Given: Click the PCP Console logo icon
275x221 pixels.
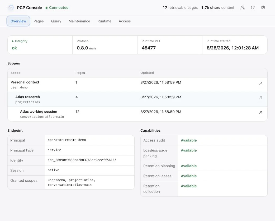Looking at the screenshot, I should (11, 8).
